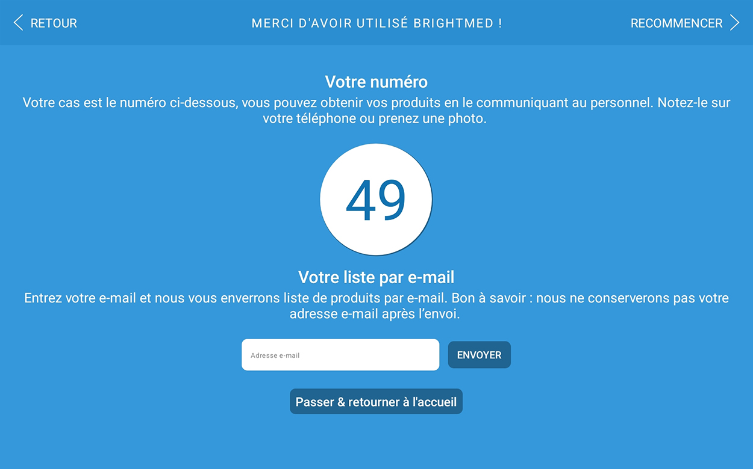The width and height of the screenshot is (753, 469).
Task: Restart via the RECOMMENCER label
Action: point(676,23)
